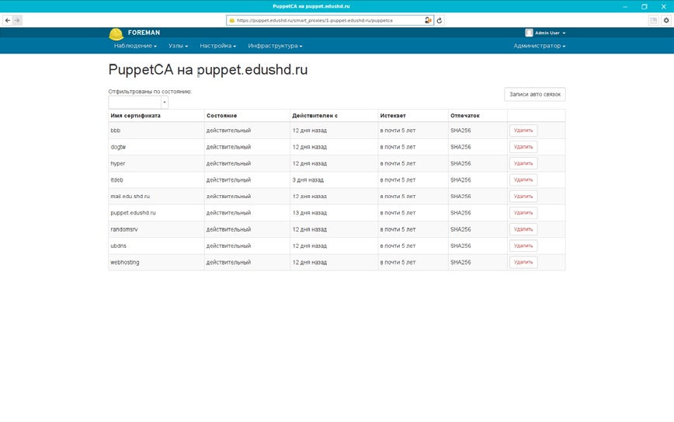Click the sidebar panel icon beside gear
Image resolution: width=674 pixels, height=422 pixels.
653,20
